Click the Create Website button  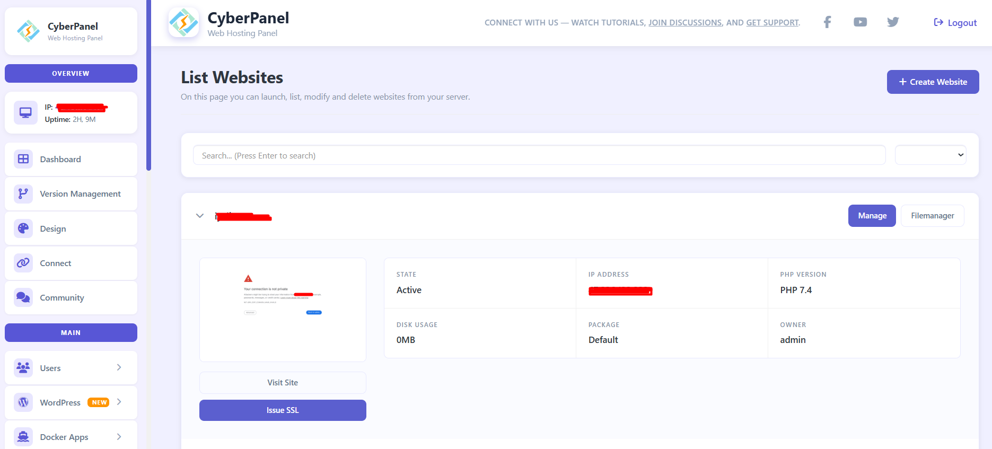(x=933, y=82)
